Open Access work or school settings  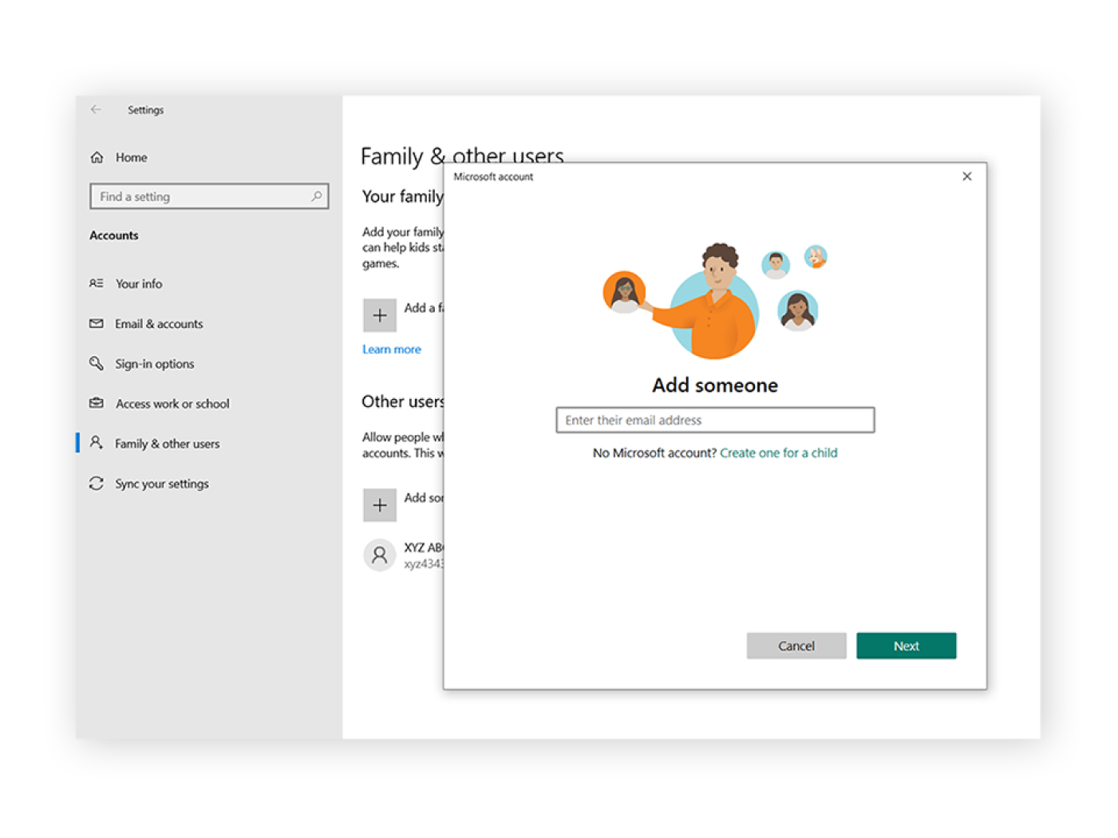point(172,404)
